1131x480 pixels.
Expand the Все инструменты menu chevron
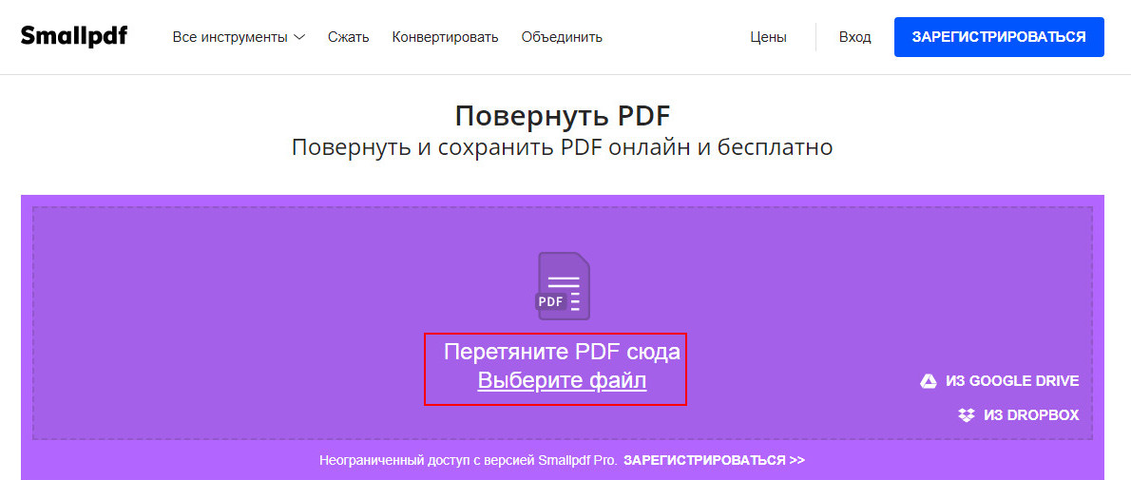299,37
